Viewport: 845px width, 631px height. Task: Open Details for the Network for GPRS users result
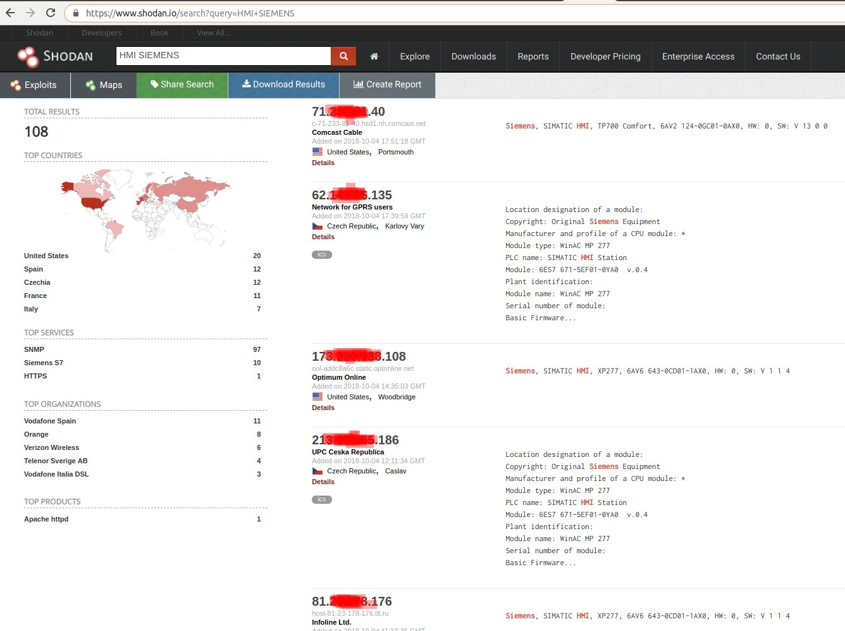click(323, 237)
